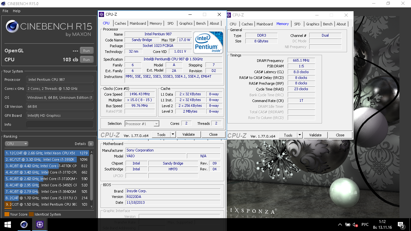Click the DRAM Frequency value 665.1 MHz
Screen dimensions: 411x231
point(301,61)
